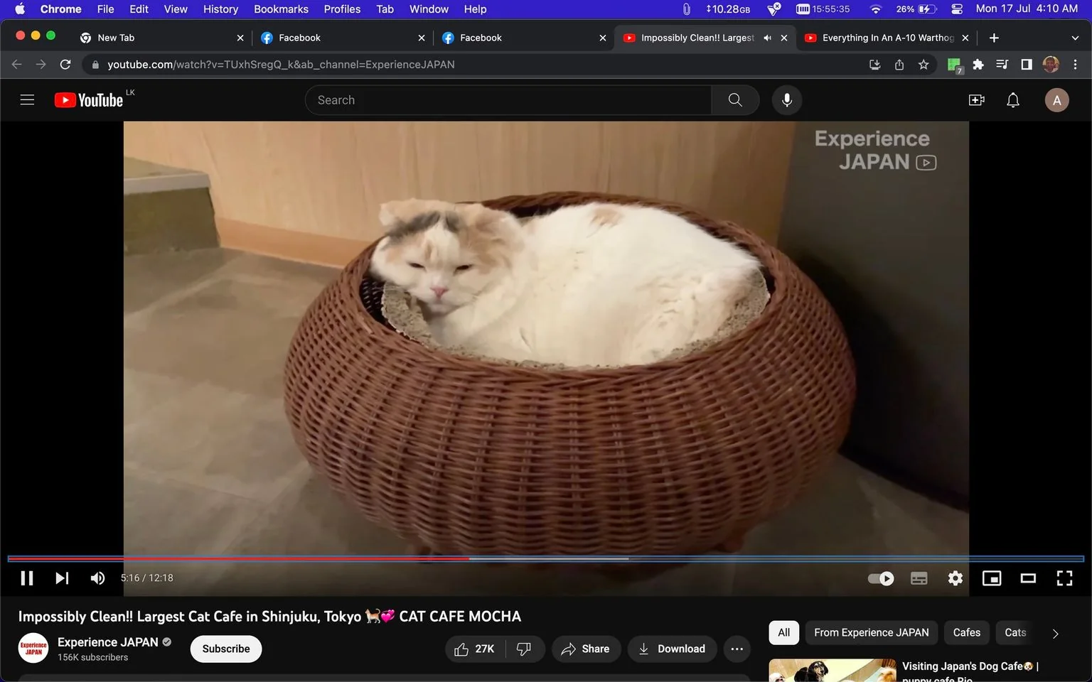Open the tab search dropdown arrow
Viewport: 1092px width, 682px height.
click(x=1075, y=38)
